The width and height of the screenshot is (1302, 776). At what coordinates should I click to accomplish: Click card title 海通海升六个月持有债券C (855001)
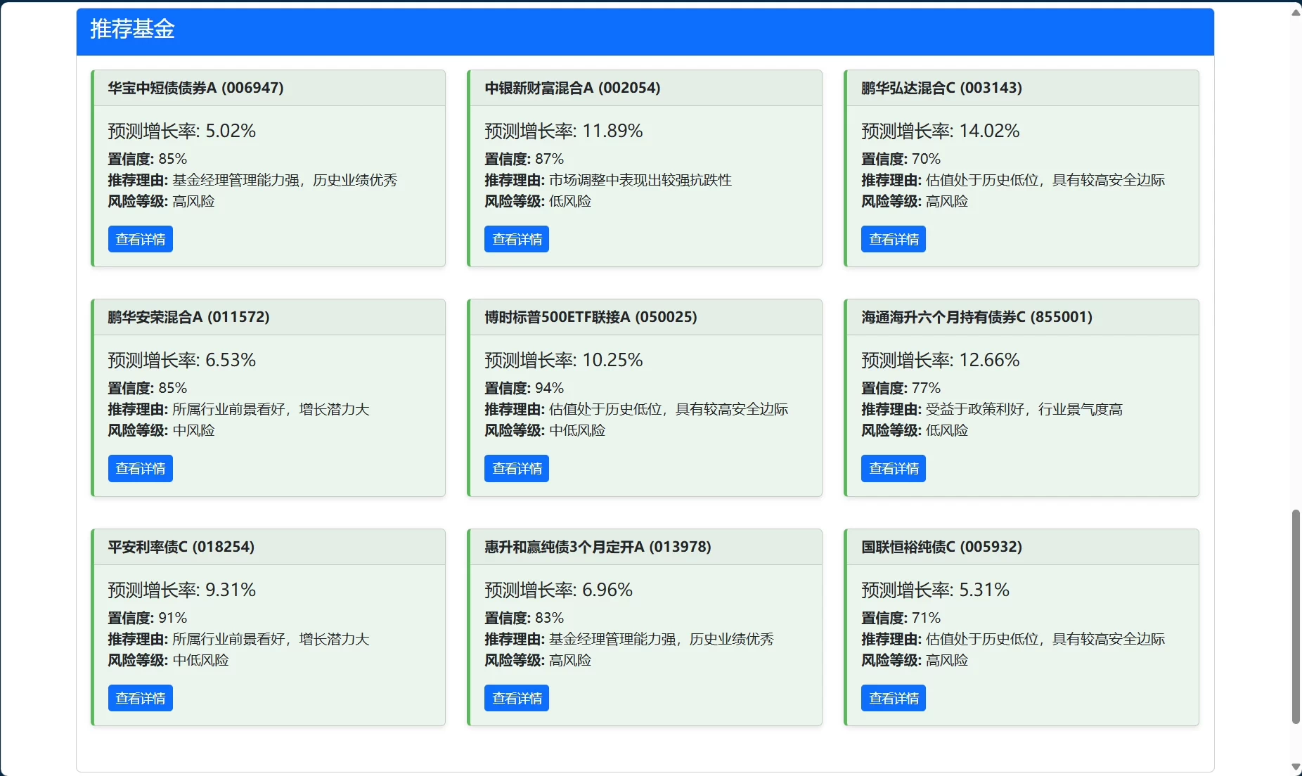[x=976, y=317]
